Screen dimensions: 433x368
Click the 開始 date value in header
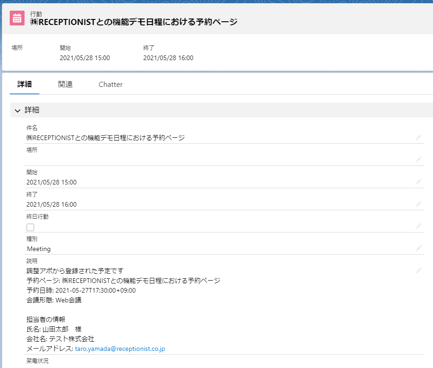click(85, 58)
